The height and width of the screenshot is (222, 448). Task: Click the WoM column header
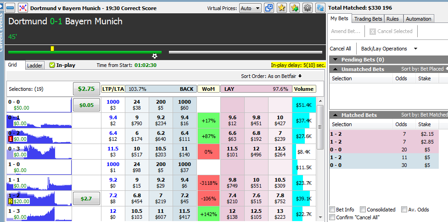[208, 89]
